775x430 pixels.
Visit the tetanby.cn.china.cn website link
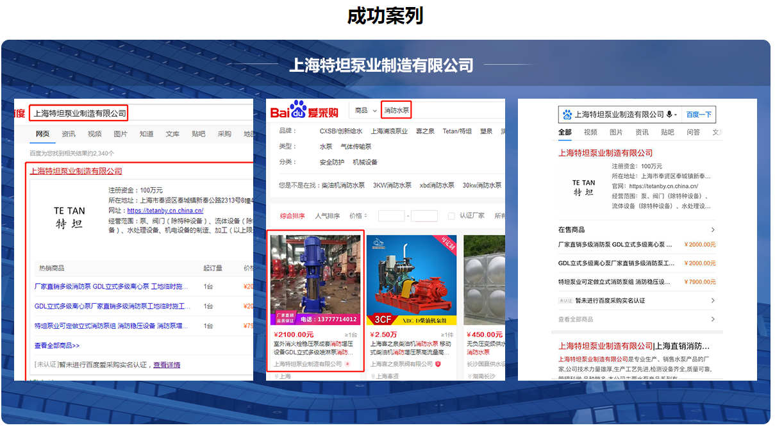point(164,211)
